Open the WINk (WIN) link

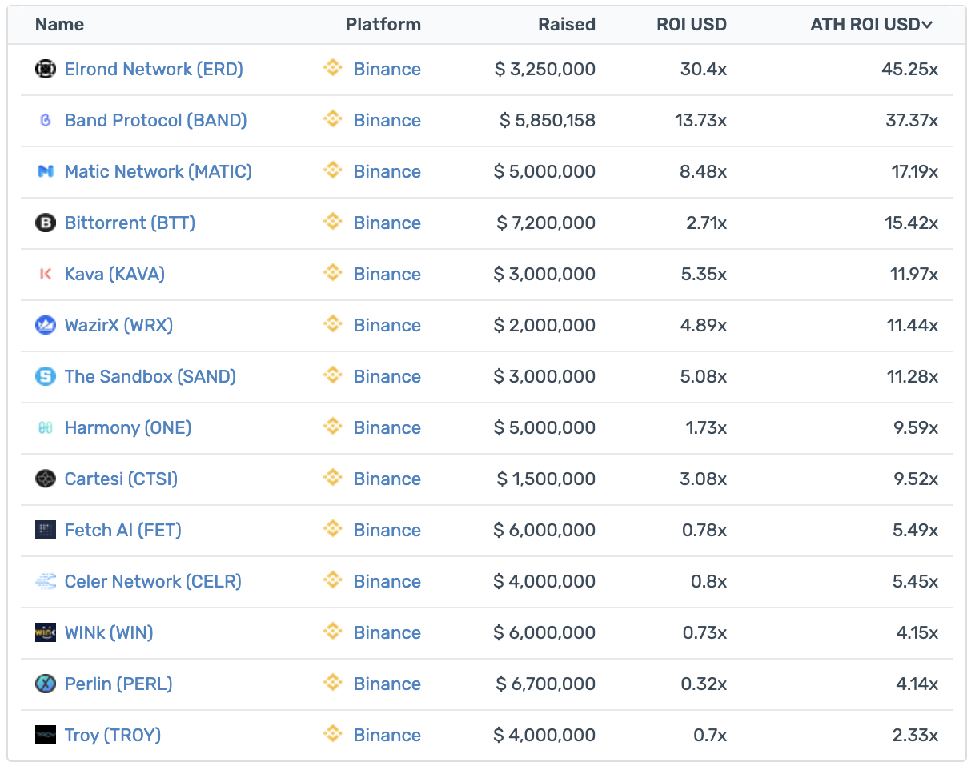[x=109, y=632]
